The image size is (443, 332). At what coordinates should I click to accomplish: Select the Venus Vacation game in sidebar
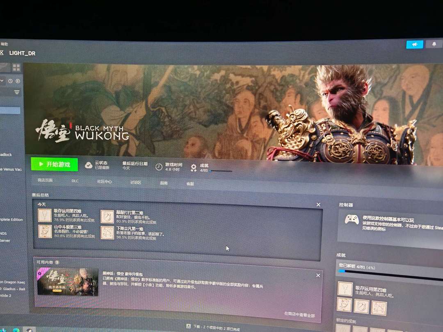coord(11,169)
